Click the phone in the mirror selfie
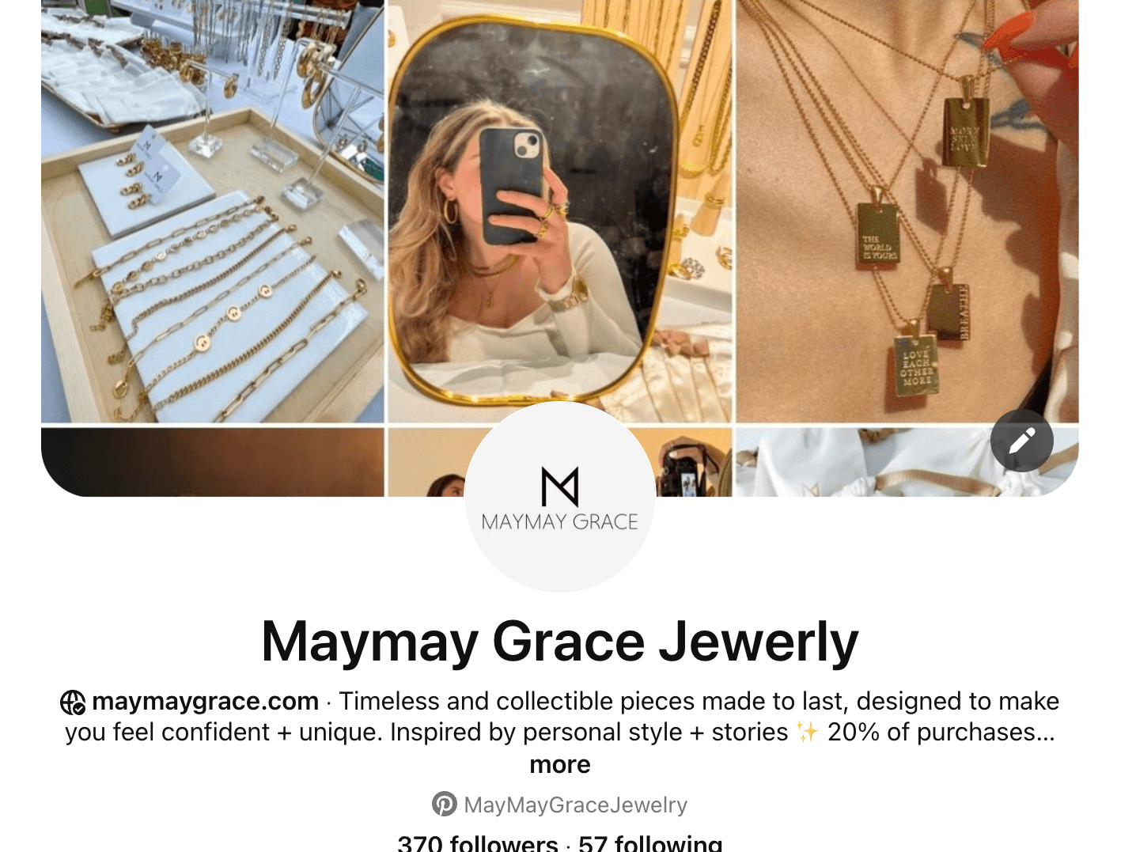The height and width of the screenshot is (852, 1136). point(513,186)
